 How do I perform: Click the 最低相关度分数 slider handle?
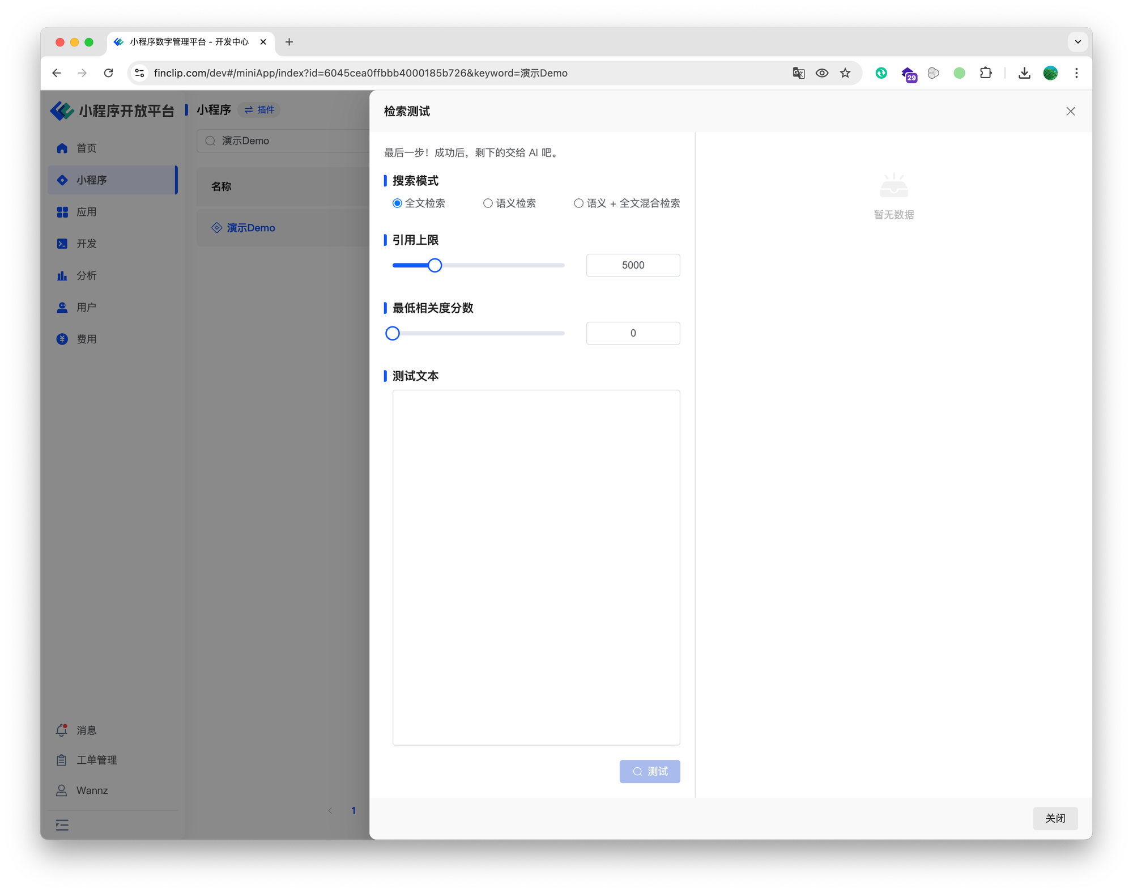(393, 333)
